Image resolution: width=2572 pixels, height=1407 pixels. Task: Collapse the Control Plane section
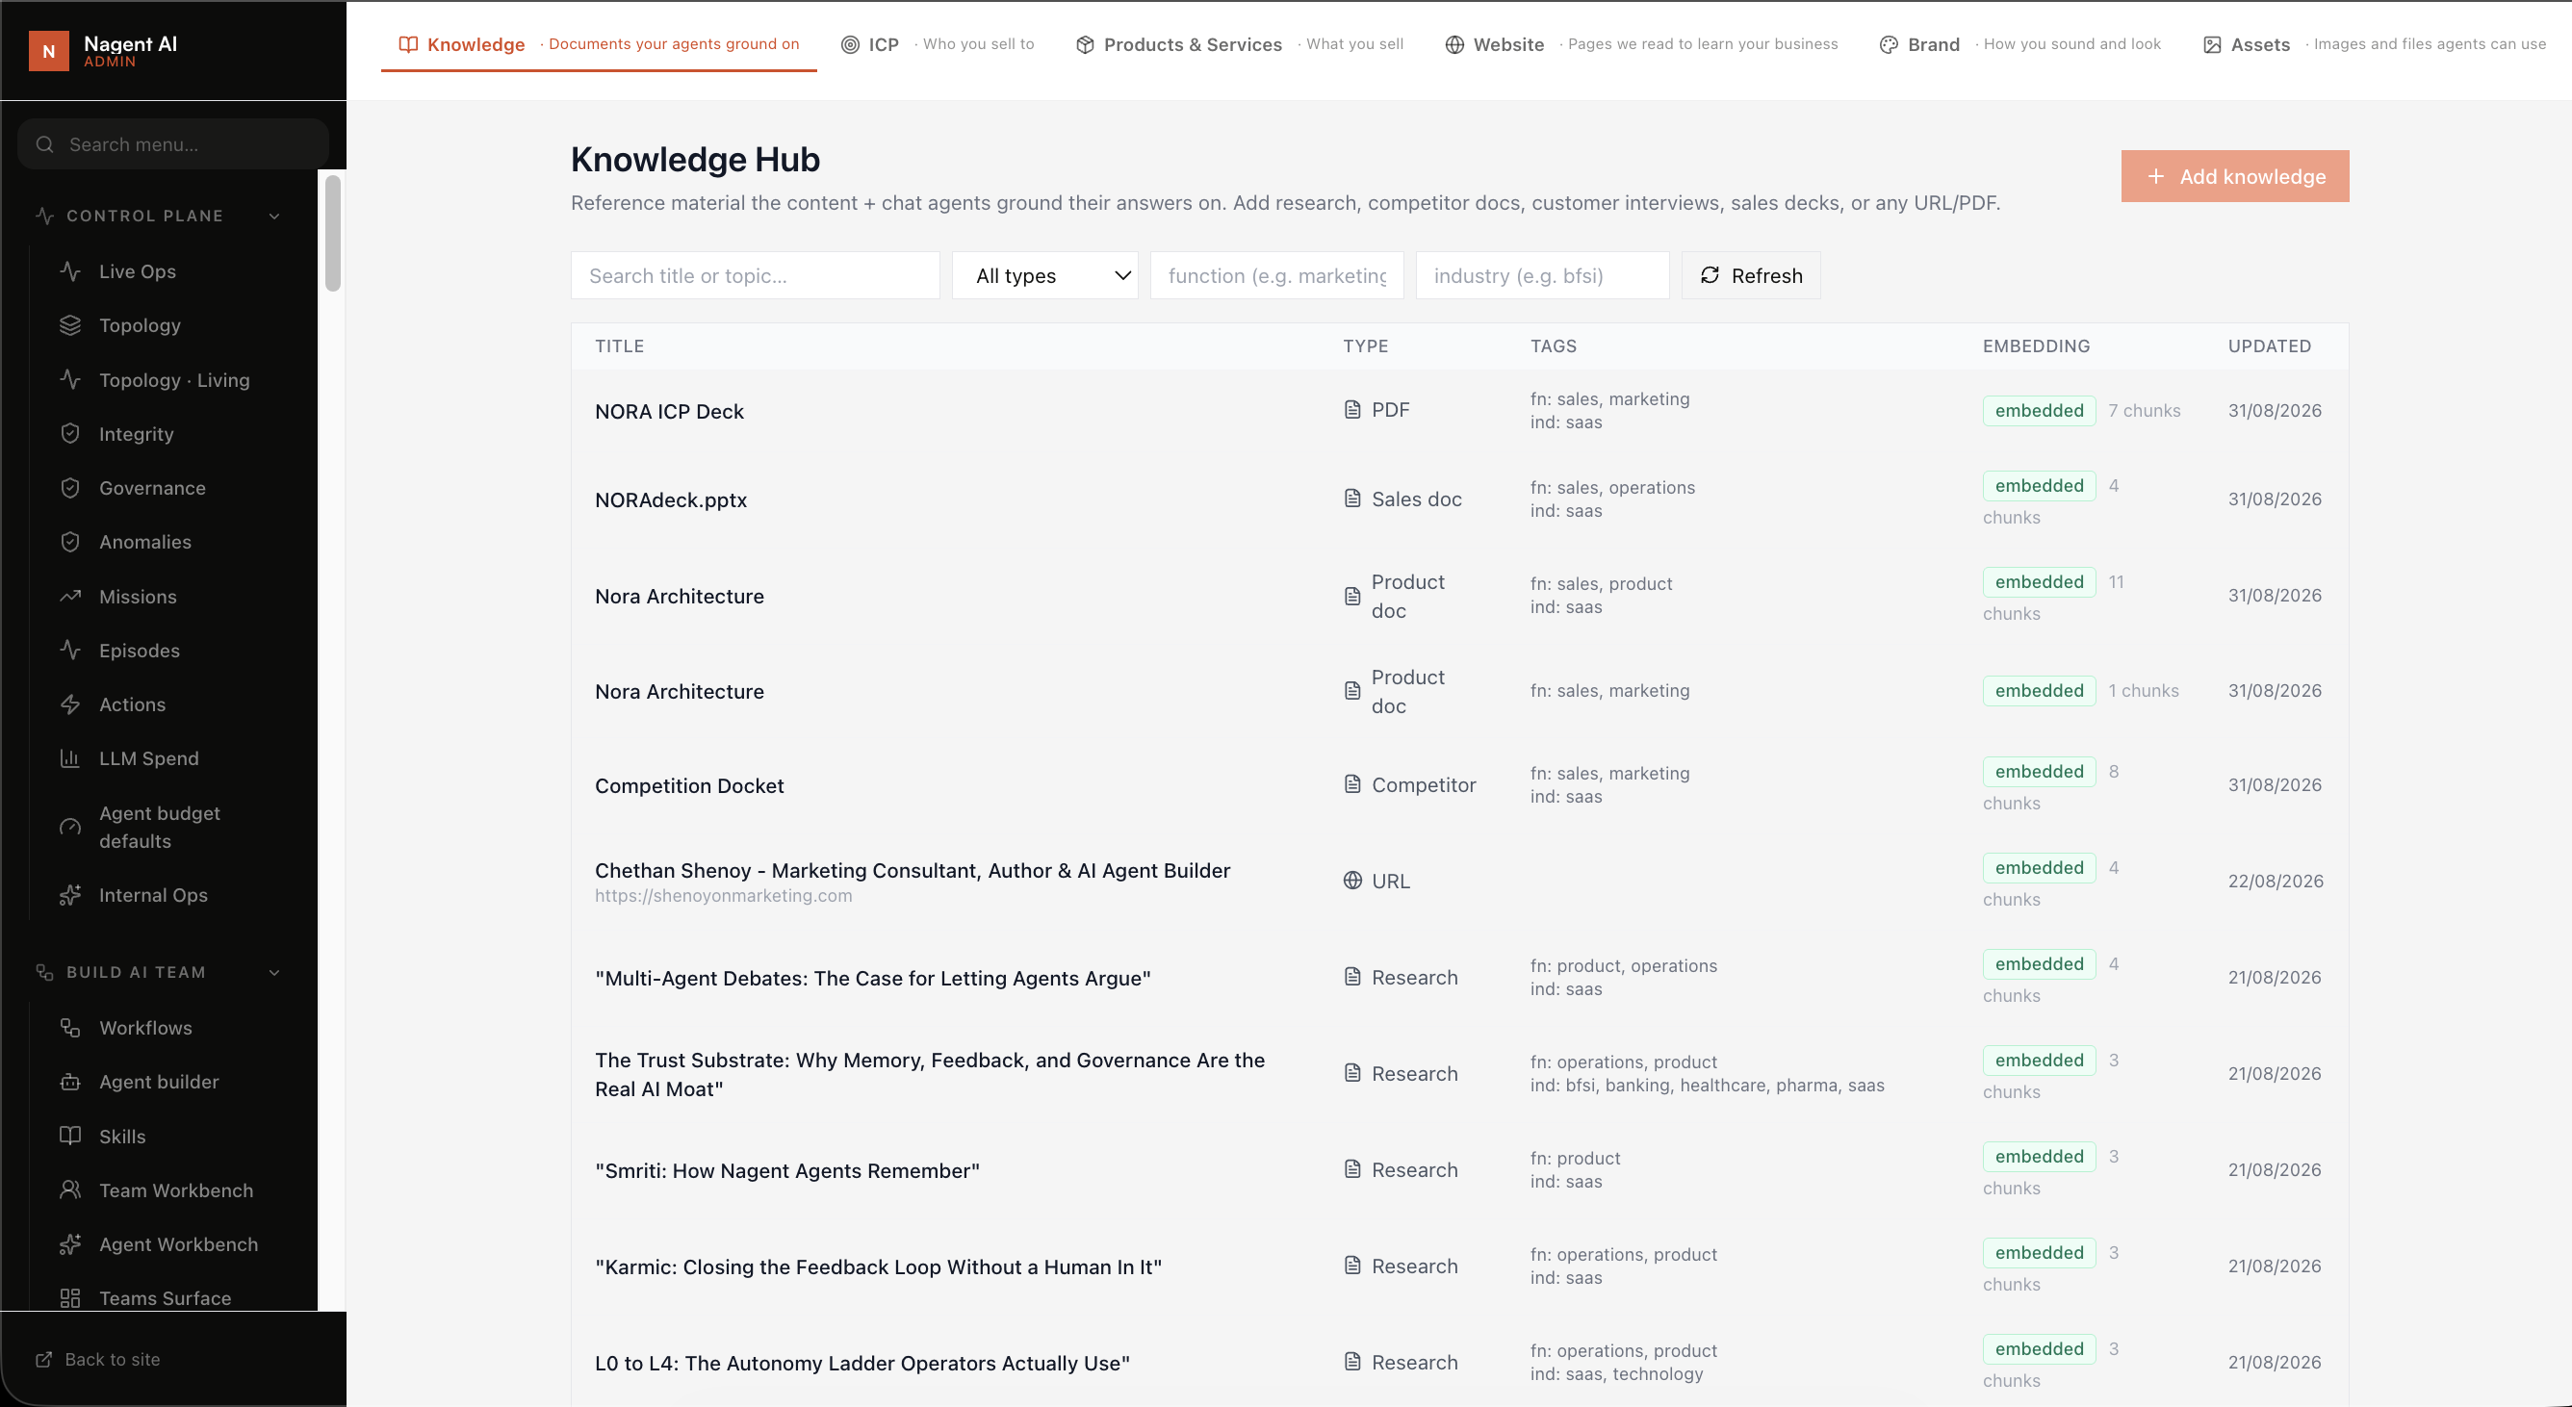tap(274, 216)
